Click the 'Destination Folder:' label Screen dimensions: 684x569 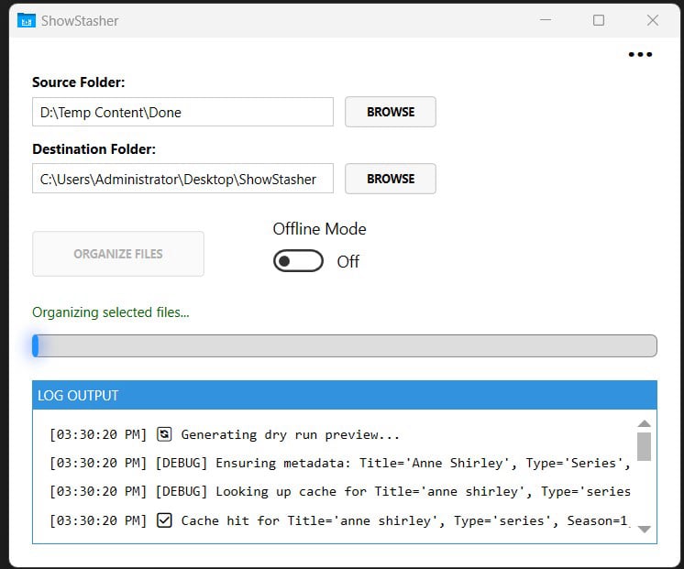pyautogui.click(x=94, y=149)
